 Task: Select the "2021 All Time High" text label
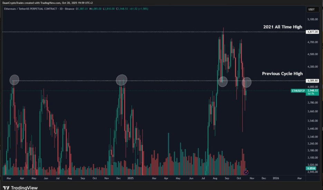(x=282, y=27)
